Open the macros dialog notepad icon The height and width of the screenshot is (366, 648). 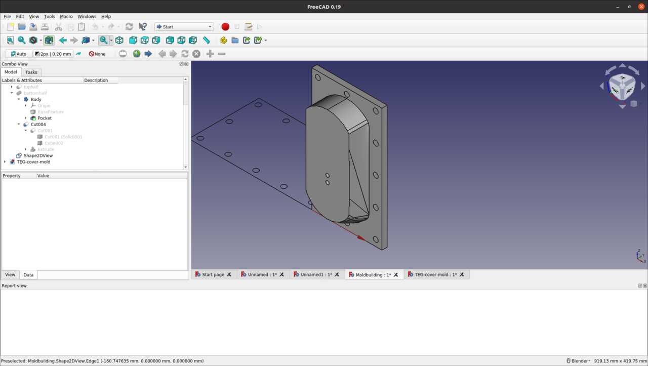click(248, 27)
